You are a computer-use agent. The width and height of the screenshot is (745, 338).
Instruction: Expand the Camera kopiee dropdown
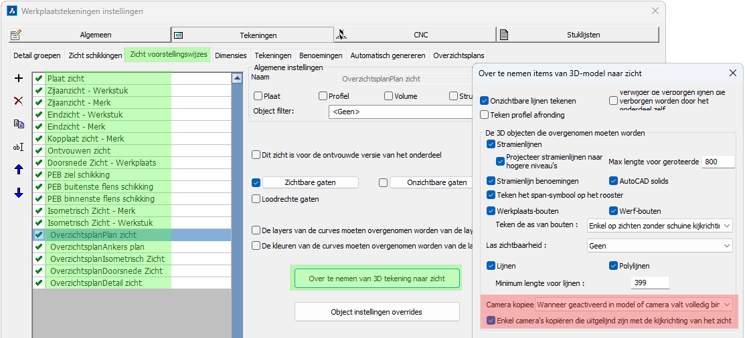tap(634, 305)
